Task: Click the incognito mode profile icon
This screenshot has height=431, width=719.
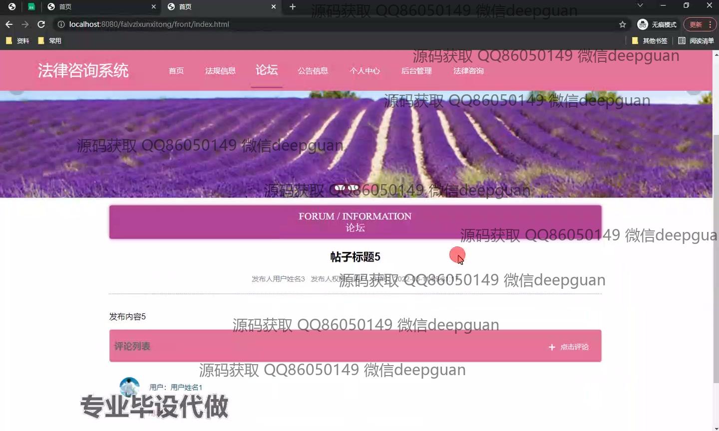Action: point(643,24)
